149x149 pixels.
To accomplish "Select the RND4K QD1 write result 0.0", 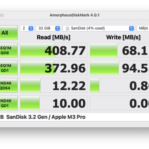I will (120, 103).
